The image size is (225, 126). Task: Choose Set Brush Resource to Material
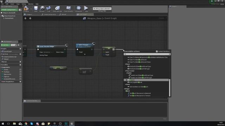coord(140,93)
